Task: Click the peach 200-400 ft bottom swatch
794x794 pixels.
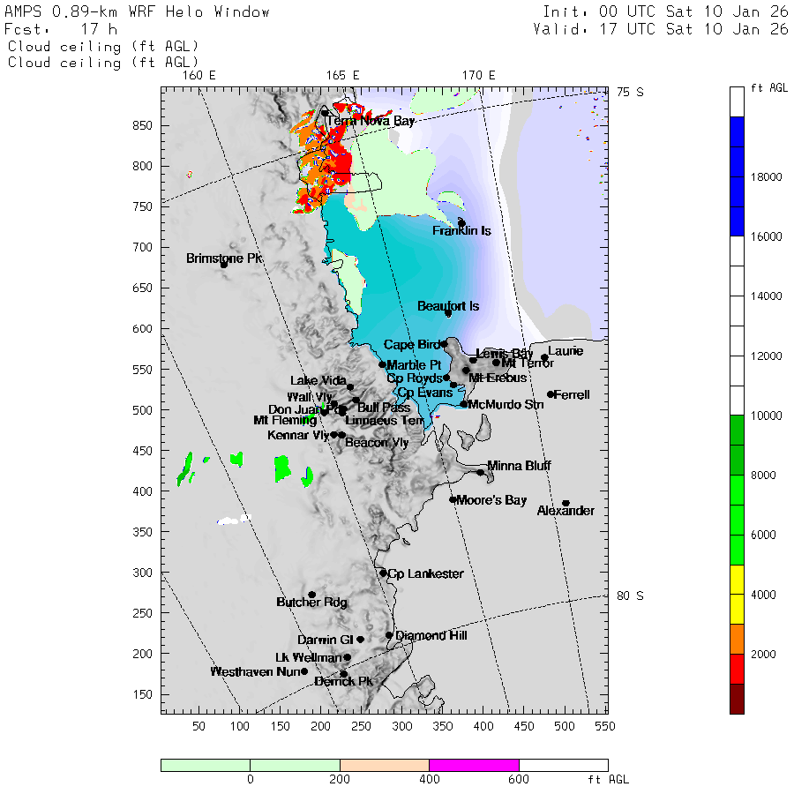Action: click(x=385, y=765)
